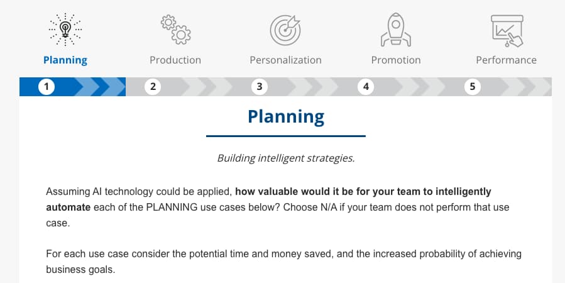Click the blue chevrons on step 1
Viewport: 565px width, 283px height.
pos(99,87)
